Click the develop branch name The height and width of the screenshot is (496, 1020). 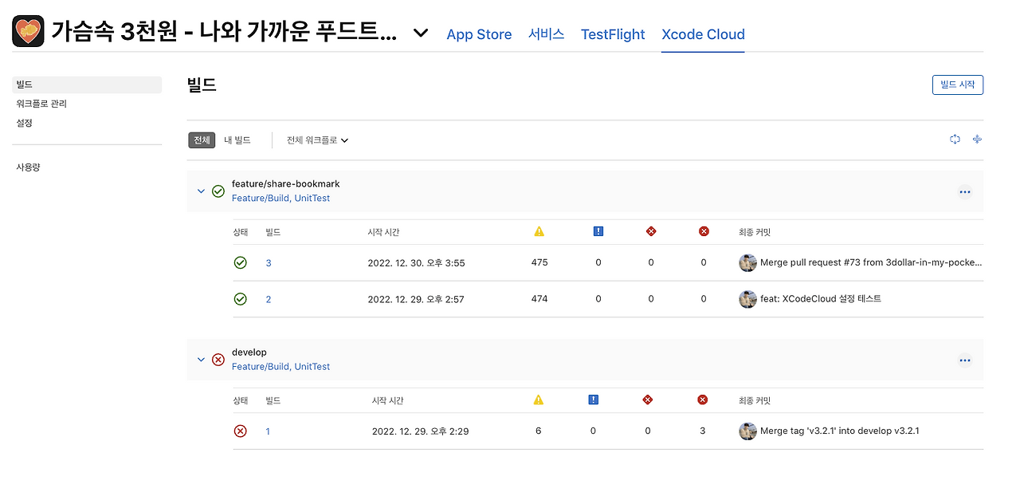click(249, 352)
